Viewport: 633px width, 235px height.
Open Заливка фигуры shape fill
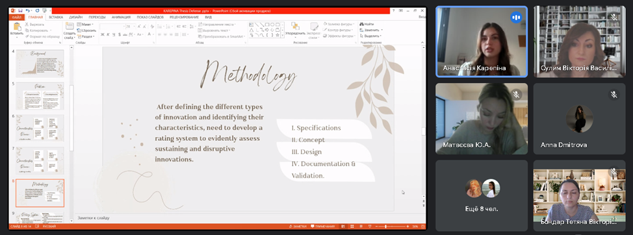[x=339, y=24]
